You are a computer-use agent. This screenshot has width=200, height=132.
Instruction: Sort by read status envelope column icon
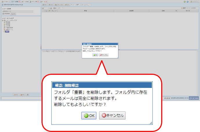point(46,11)
